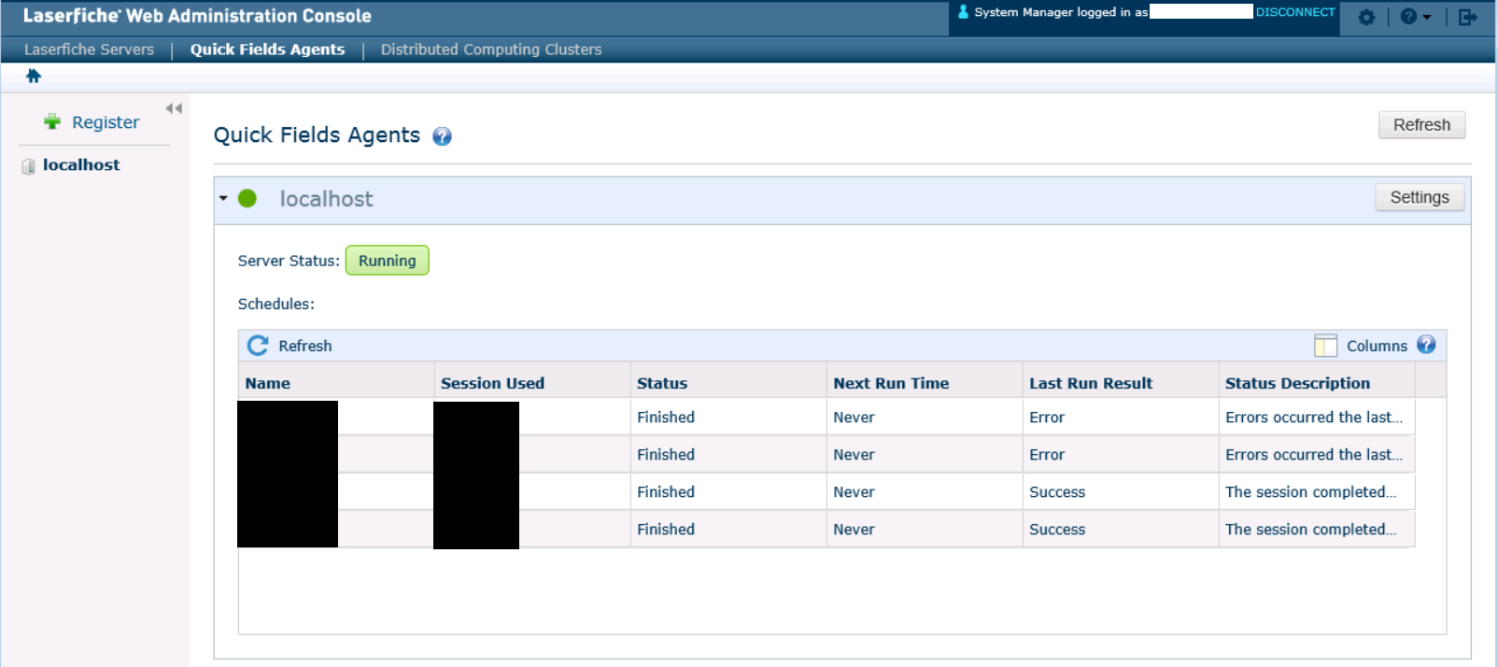
Task: Click the first row's 'Errors occurred the last...' description
Action: click(1317, 417)
